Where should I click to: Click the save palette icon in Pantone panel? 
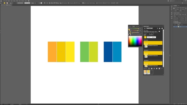[x=152, y=69]
